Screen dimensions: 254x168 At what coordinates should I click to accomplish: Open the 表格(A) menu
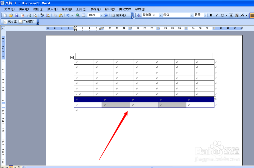[96, 9]
